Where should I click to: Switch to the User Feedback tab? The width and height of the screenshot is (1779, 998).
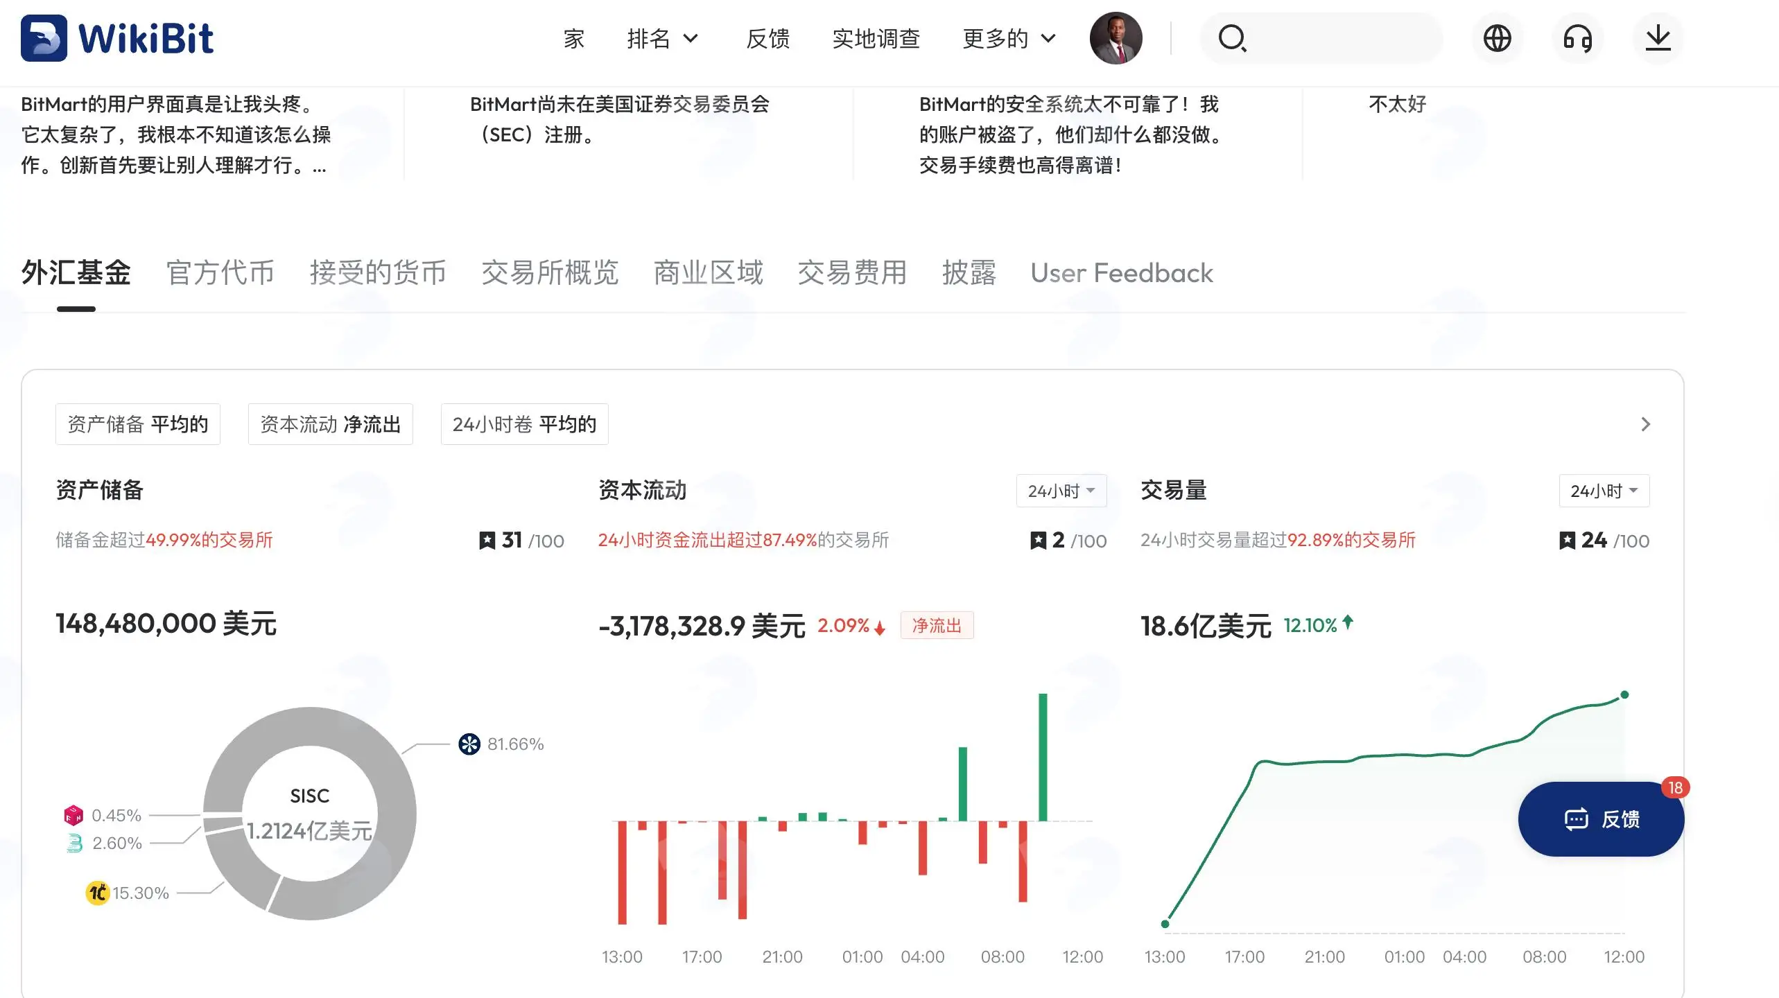click(1122, 273)
